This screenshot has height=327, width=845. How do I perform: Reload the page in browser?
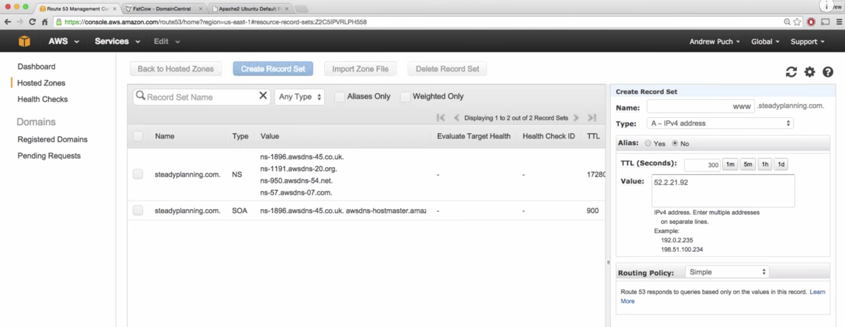pos(32,22)
